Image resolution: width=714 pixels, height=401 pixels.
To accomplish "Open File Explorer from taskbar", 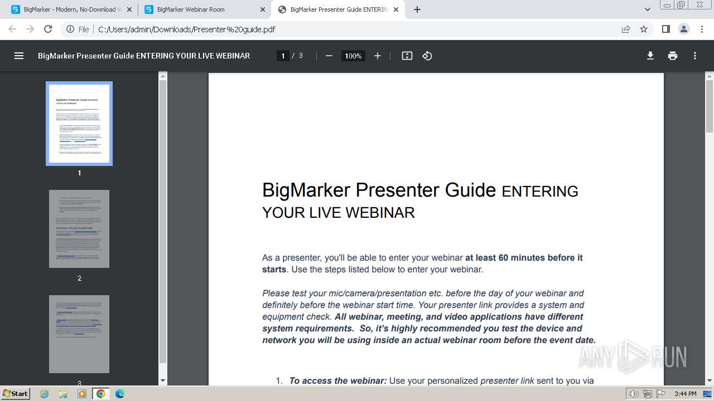I will [x=63, y=394].
